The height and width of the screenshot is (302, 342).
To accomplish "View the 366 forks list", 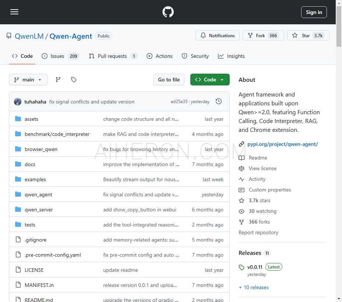I will 259,222.
